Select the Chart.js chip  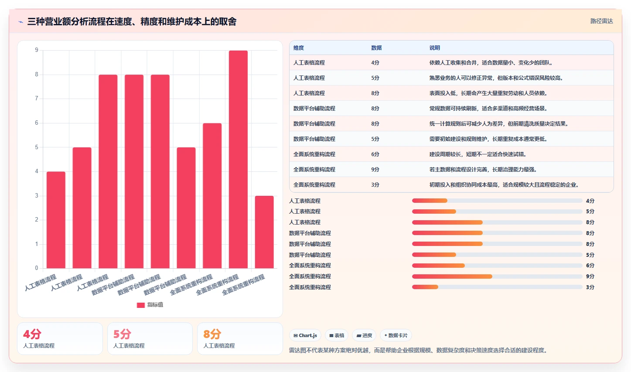[x=305, y=335]
